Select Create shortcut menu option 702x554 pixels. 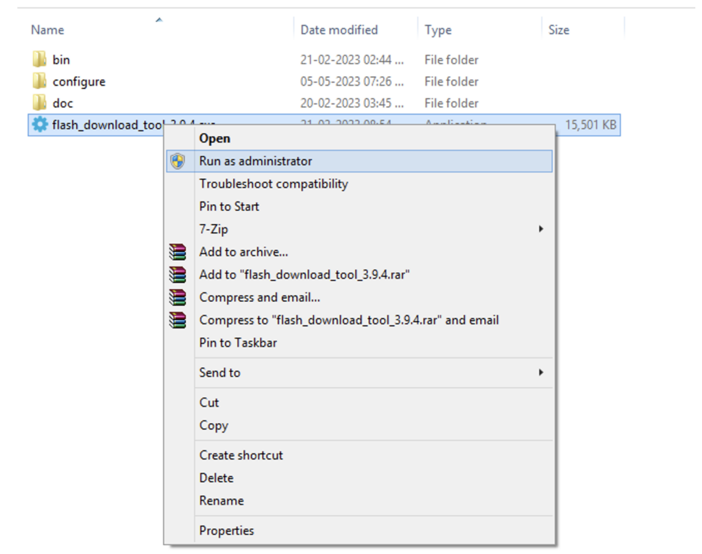point(241,455)
